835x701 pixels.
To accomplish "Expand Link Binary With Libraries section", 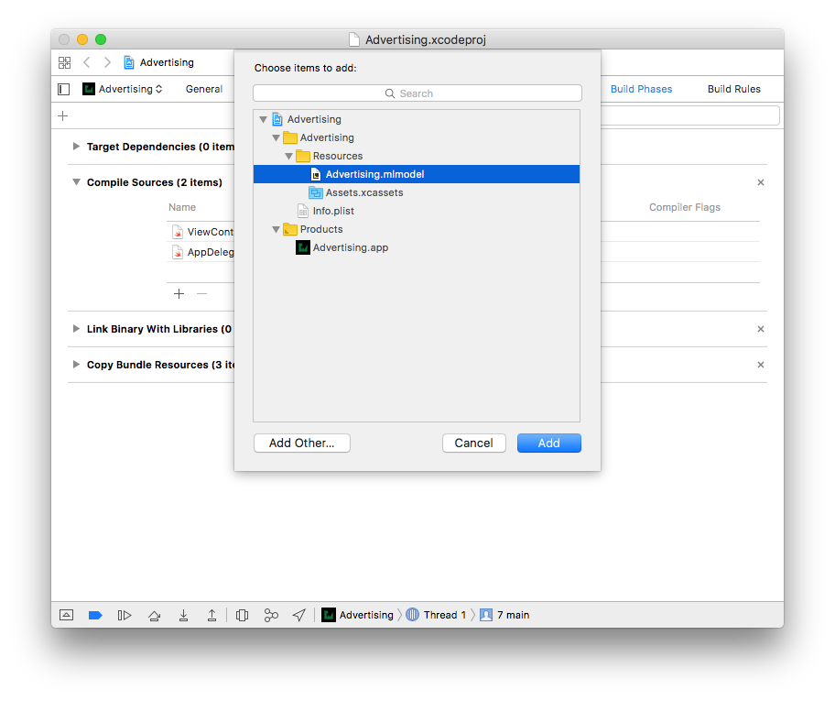I will [x=76, y=329].
